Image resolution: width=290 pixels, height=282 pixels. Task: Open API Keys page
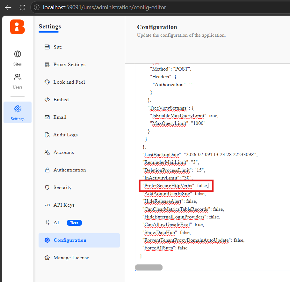pyautogui.click(x=64, y=205)
